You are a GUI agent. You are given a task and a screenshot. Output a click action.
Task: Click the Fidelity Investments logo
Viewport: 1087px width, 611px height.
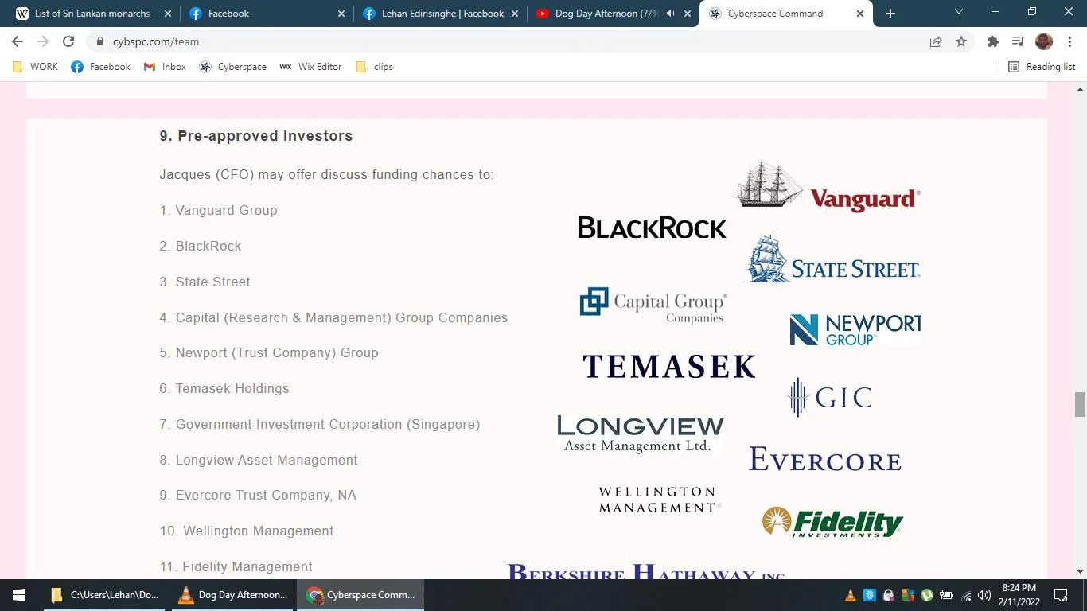point(832,523)
